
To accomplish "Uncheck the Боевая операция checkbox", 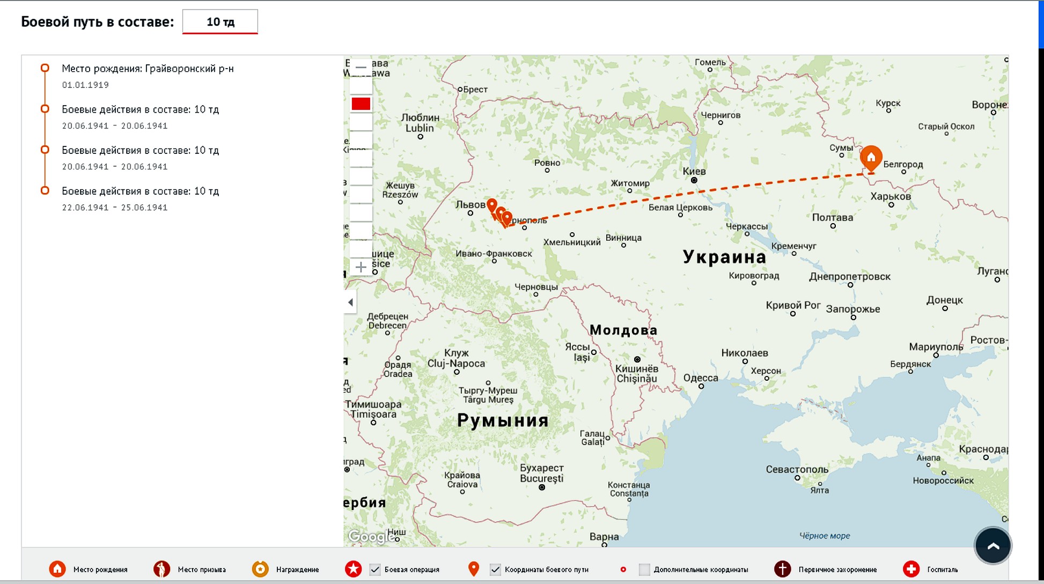I will click(375, 570).
